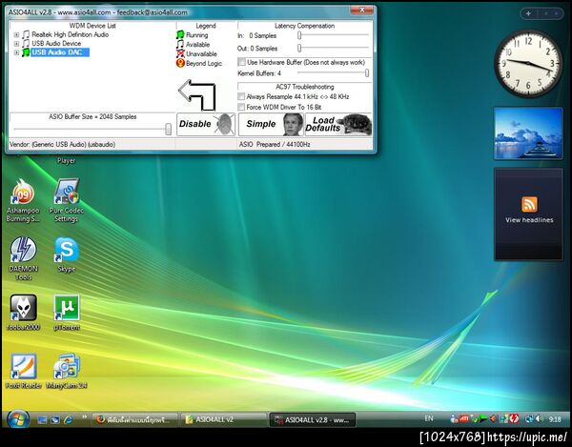The width and height of the screenshot is (572, 447).
Task: Launch Skype from the desktop icon
Action: (67, 255)
